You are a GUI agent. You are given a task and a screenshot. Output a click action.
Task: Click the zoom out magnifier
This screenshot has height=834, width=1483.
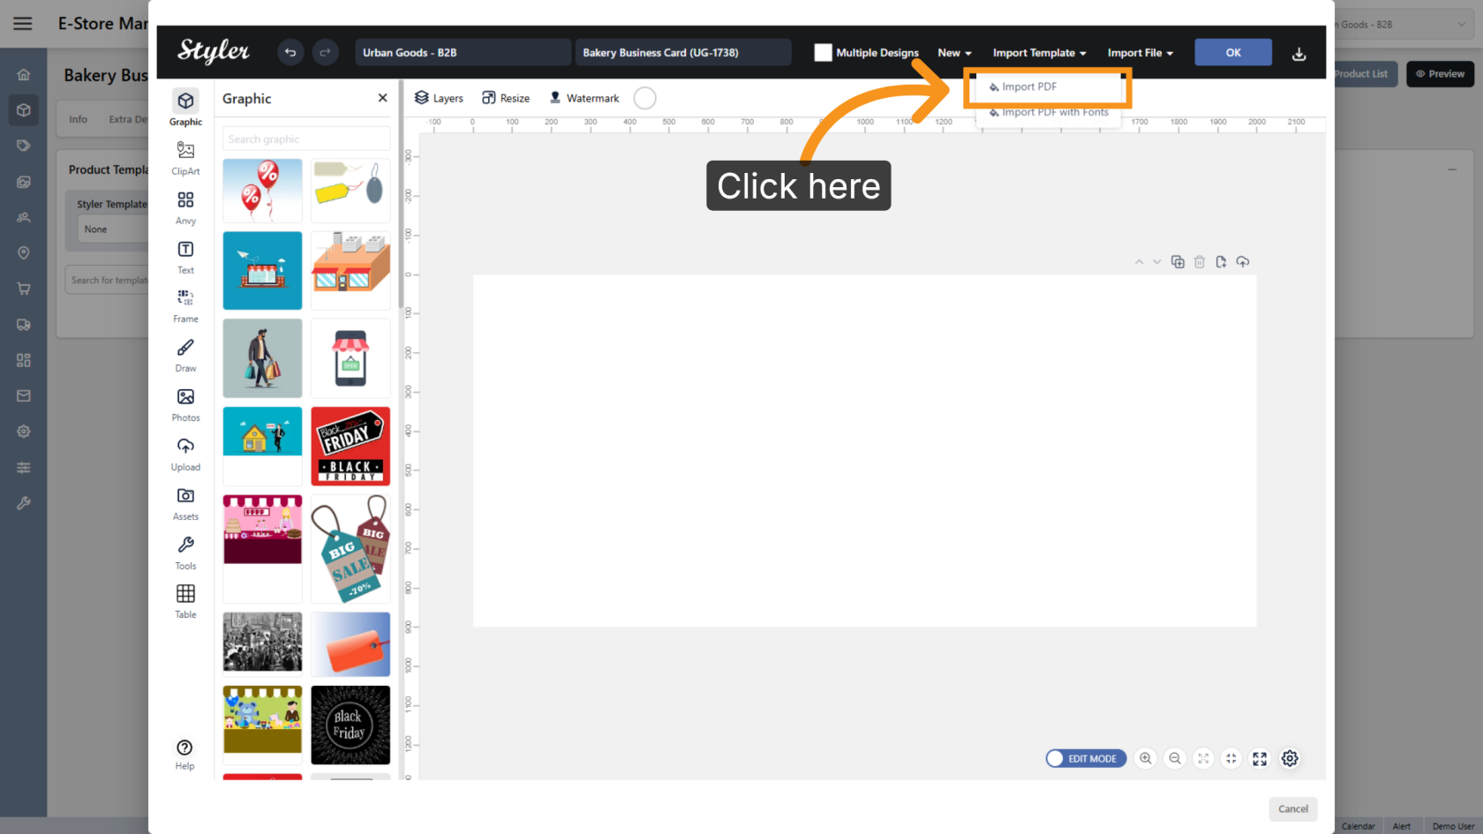point(1175,758)
